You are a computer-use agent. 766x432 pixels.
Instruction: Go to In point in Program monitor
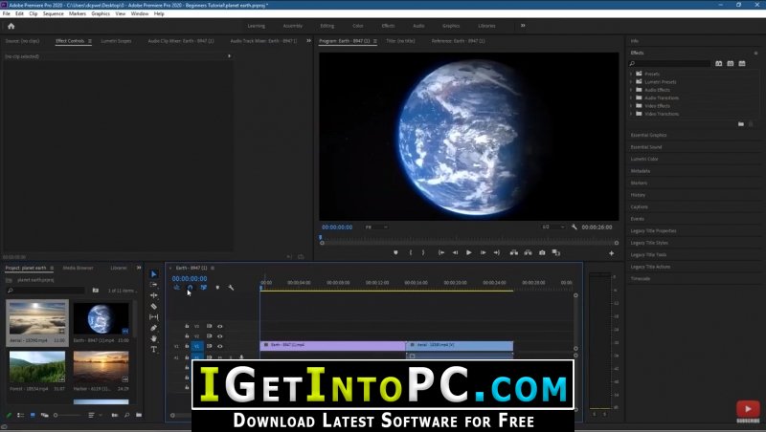(441, 252)
